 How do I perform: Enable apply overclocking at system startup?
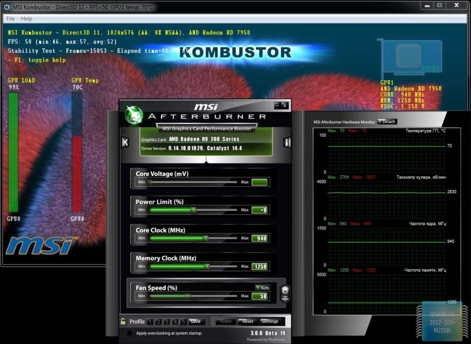(129, 333)
